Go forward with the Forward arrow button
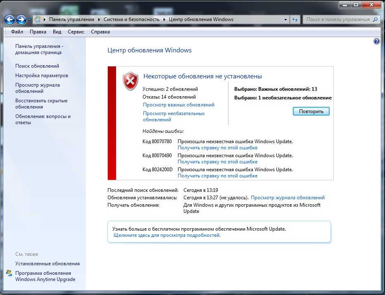The image size is (385, 295). pos(21,20)
